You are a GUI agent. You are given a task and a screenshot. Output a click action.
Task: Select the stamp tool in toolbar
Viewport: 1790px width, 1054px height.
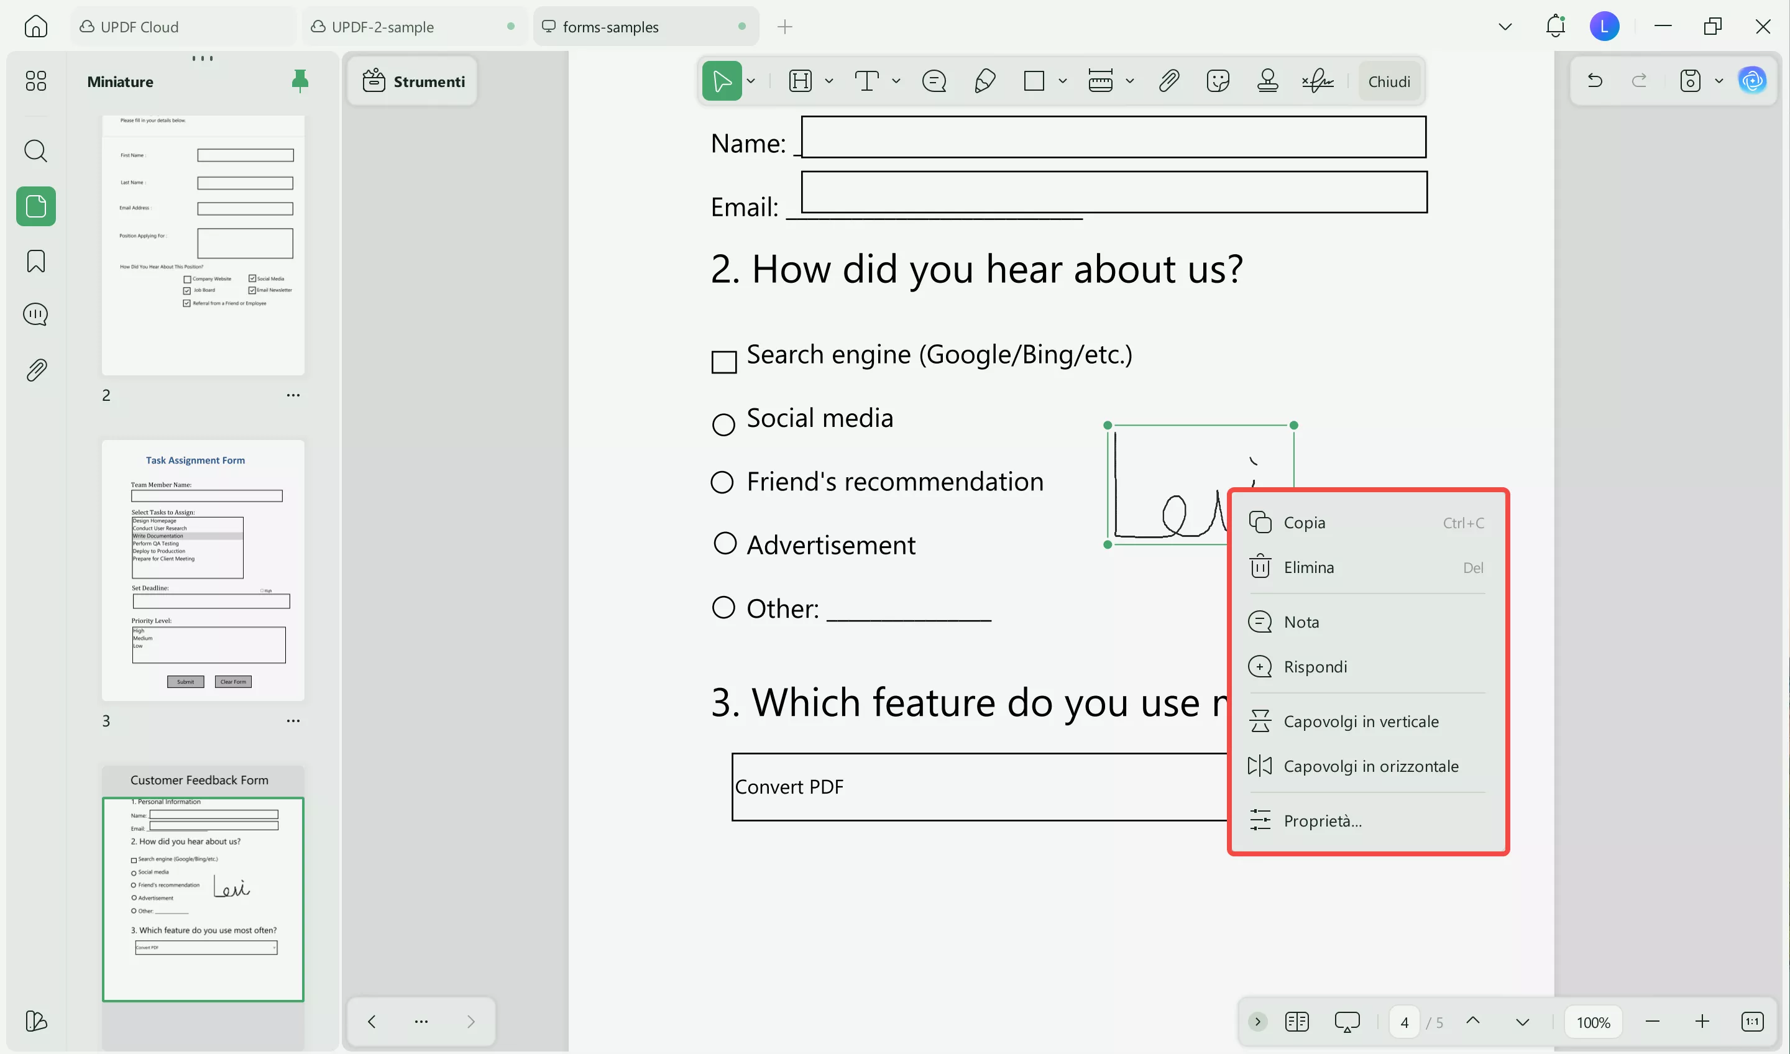click(x=1267, y=81)
